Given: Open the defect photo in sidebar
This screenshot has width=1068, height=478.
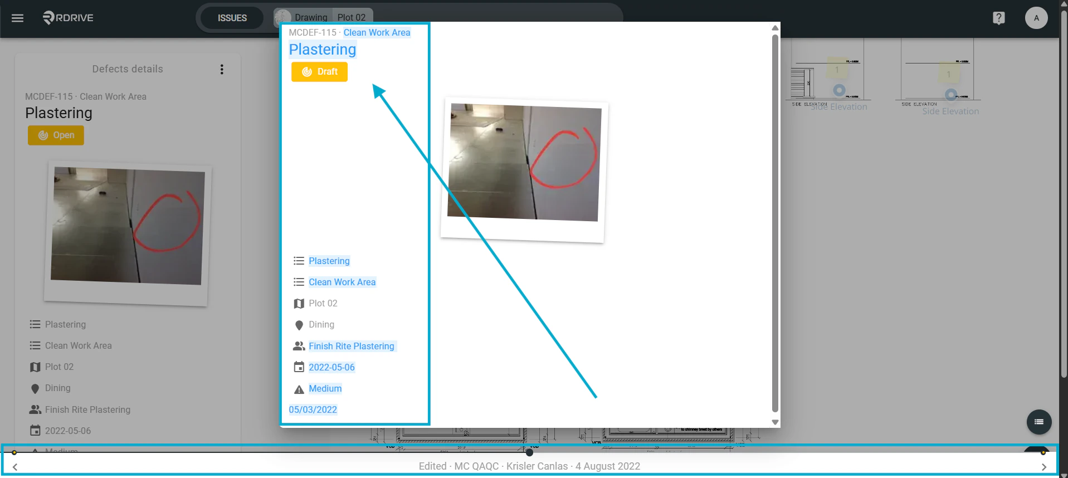Looking at the screenshot, I should click(128, 233).
